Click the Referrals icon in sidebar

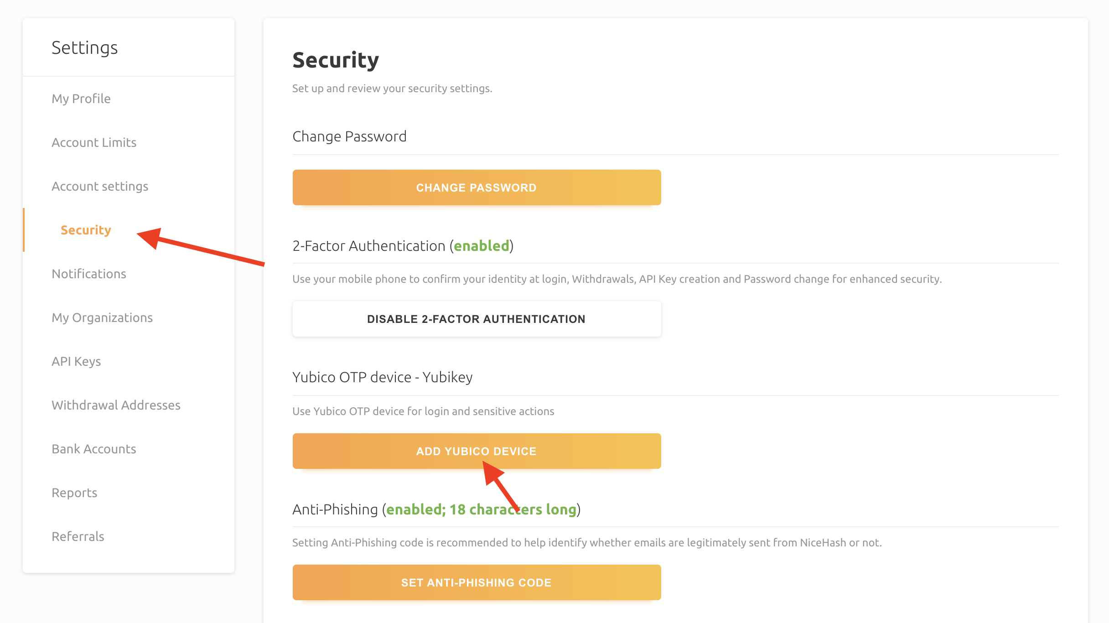(77, 535)
